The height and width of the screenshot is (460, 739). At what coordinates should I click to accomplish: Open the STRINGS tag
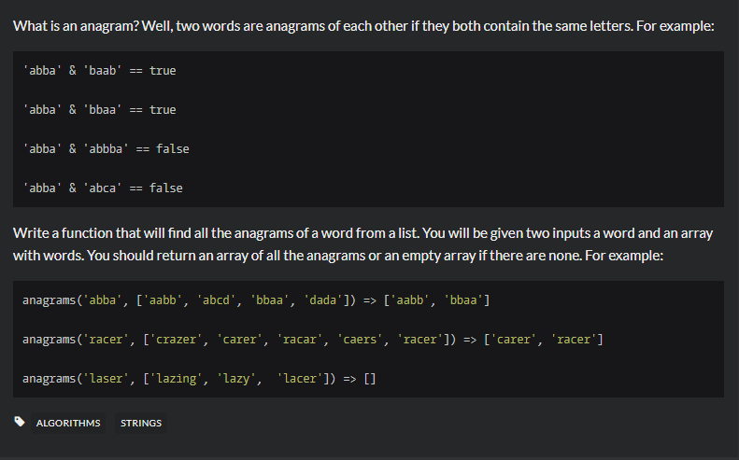[141, 423]
